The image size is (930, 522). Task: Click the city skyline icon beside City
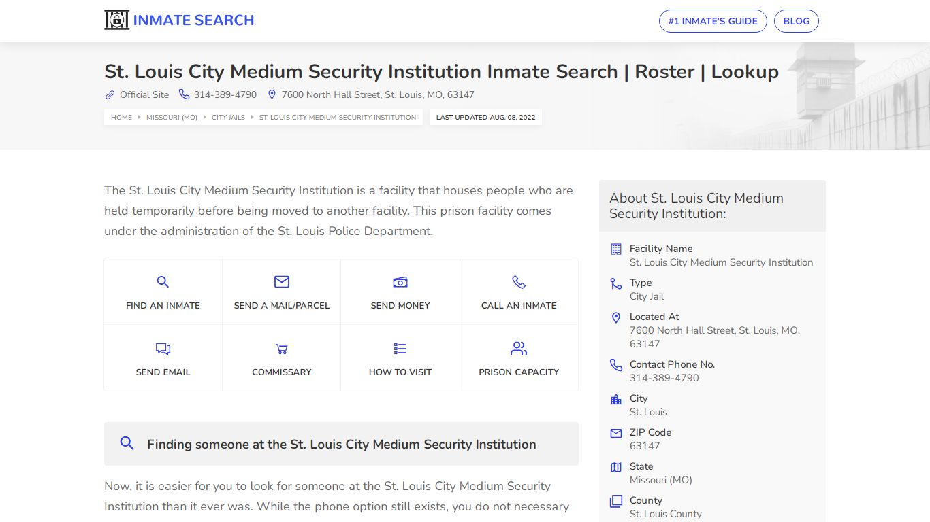[616, 399]
